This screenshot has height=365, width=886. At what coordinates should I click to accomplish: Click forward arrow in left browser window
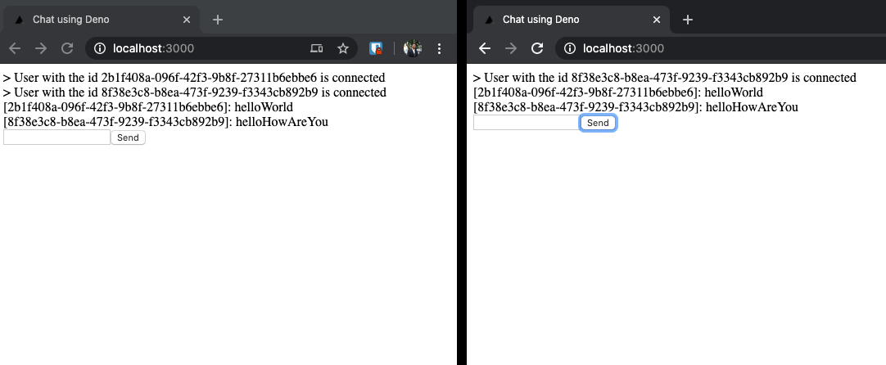coord(41,48)
